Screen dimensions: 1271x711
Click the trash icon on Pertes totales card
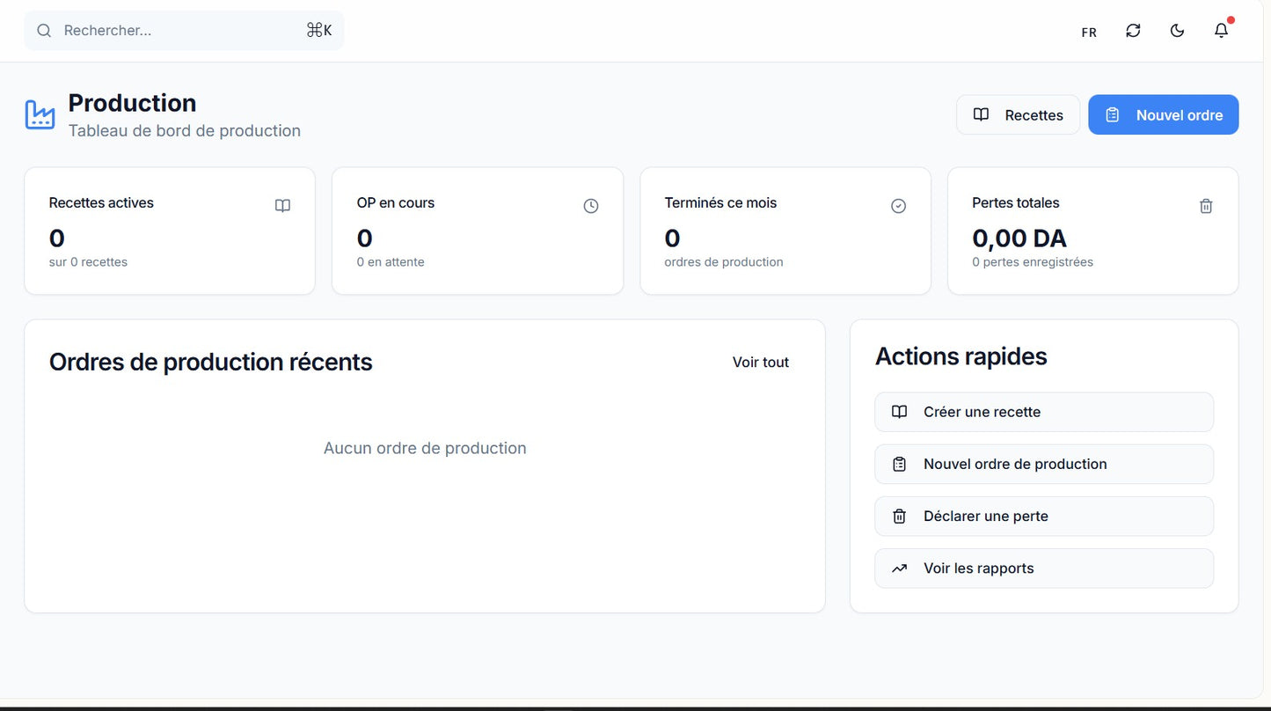[1206, 206]
